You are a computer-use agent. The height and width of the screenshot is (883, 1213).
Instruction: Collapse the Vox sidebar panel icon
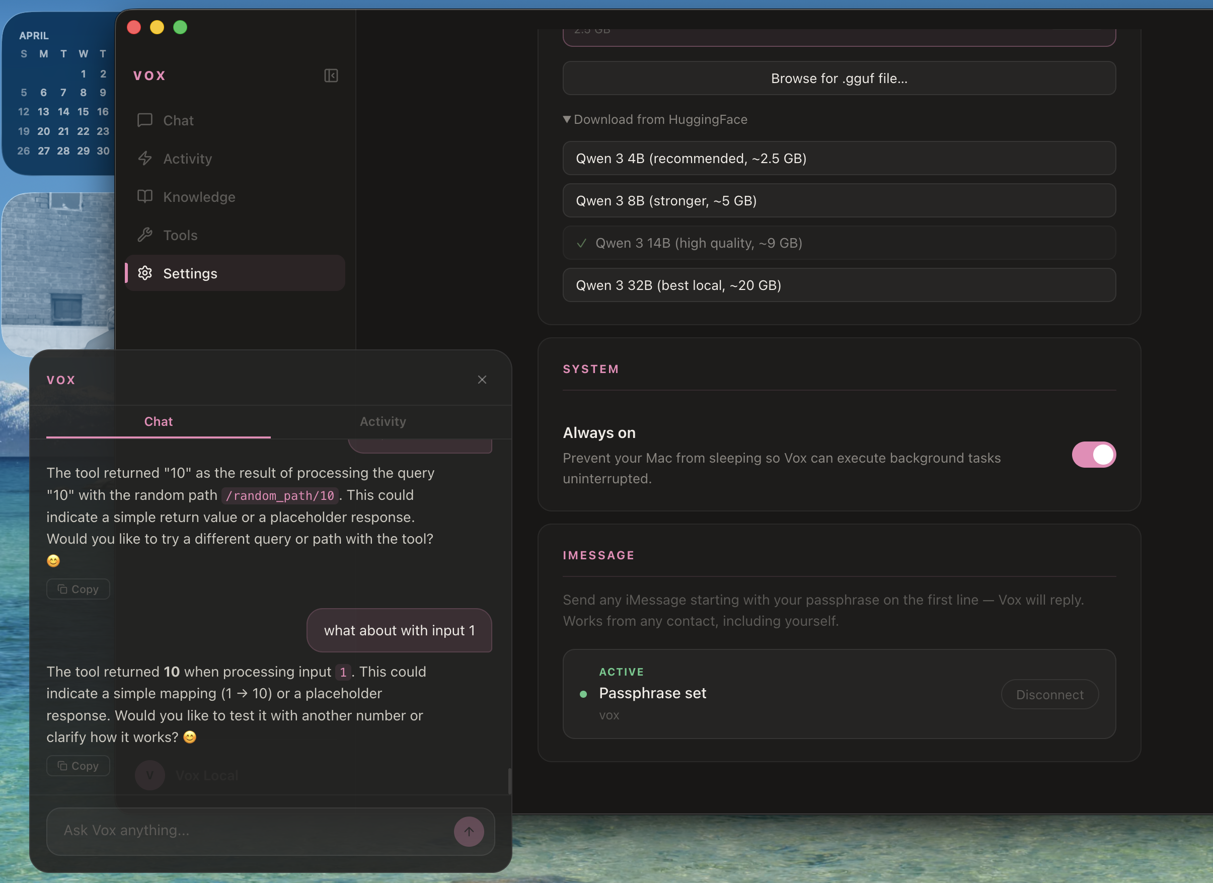(x=331, y=76)
